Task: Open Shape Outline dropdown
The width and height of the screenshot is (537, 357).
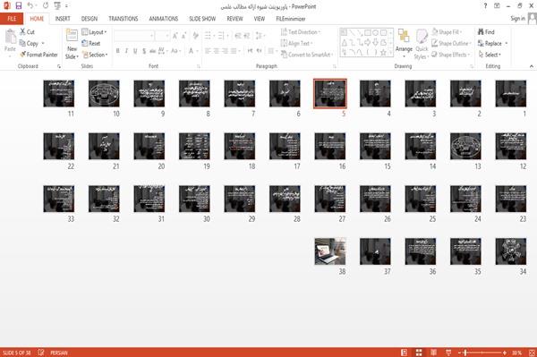Action: (x=451, y=43)
